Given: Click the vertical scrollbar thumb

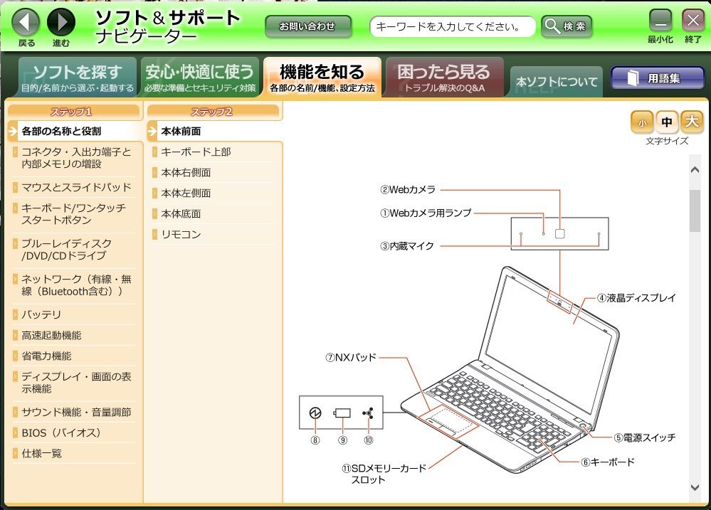Looking at the screenshot, I should (x=695, y=211).
